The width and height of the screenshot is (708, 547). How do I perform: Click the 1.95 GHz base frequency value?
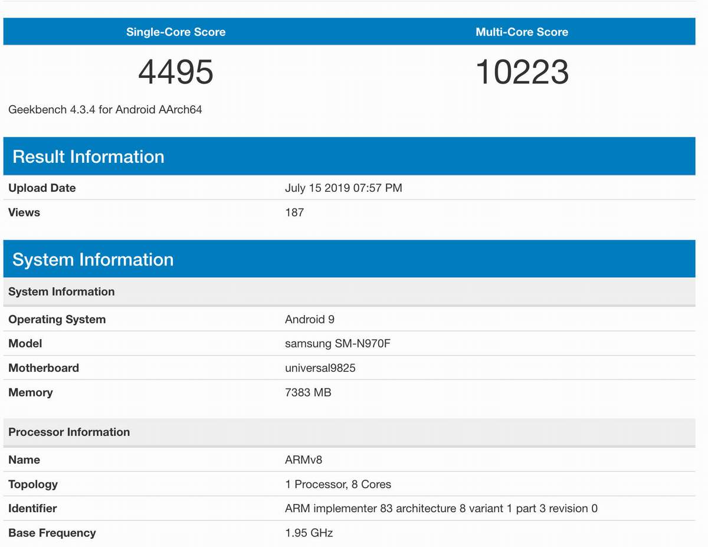click(309, 533)
